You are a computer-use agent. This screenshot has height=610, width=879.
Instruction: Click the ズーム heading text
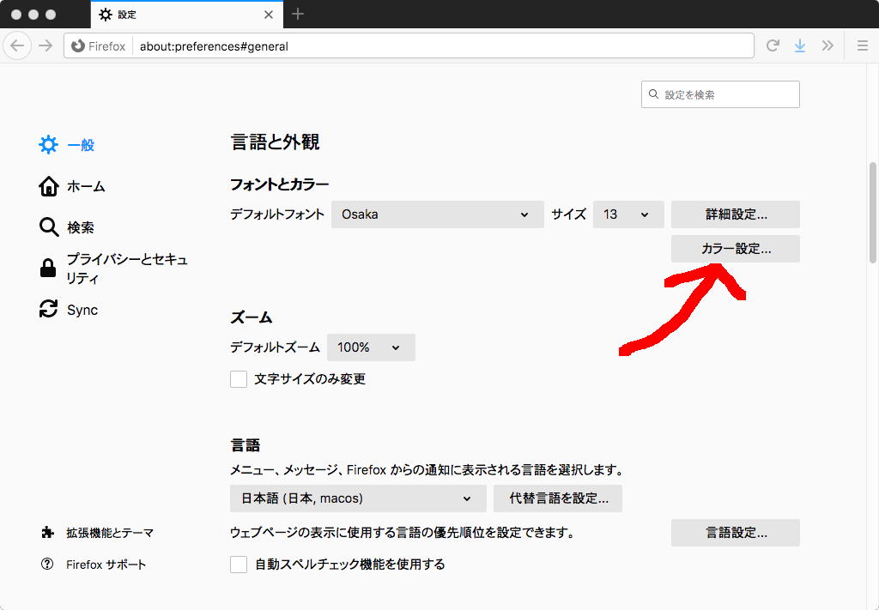pos(252,317)
